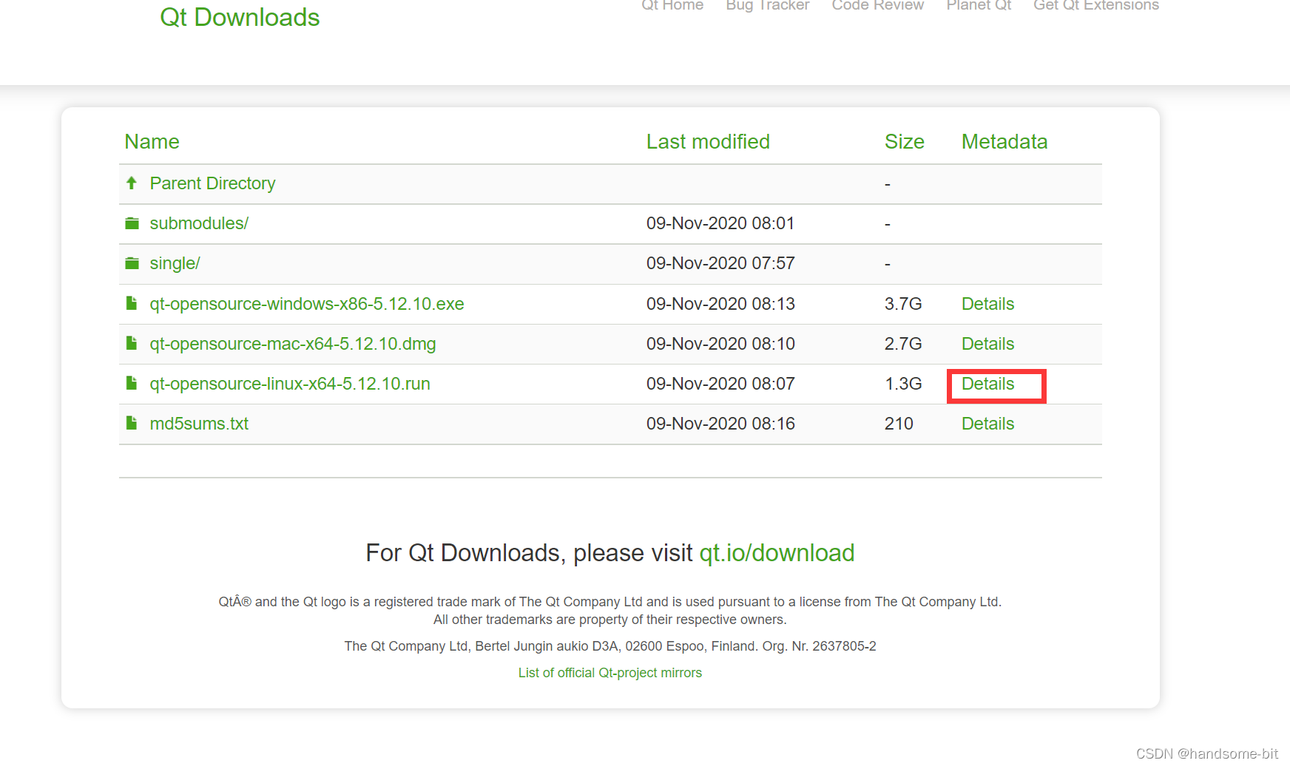Image resolution: width=1290 pixels, height=766 pixels.
Task: Open the submodules/ folder
Action: (x=199, y=223)
